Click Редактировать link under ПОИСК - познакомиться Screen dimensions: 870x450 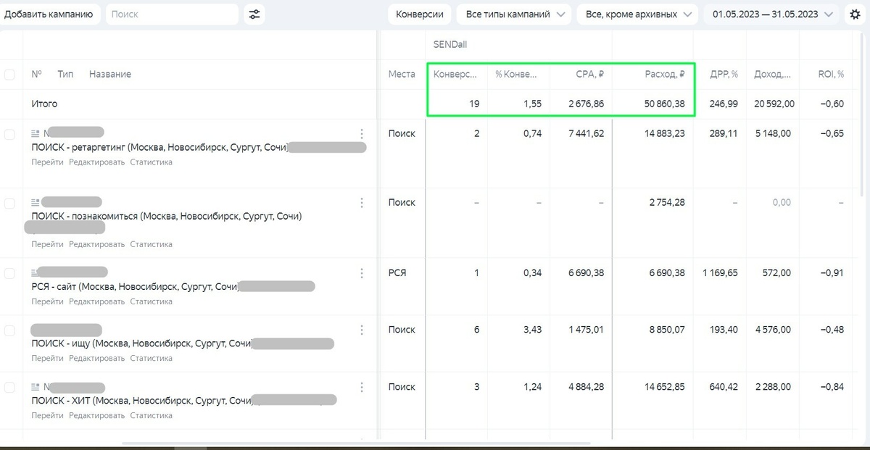(x=97, y=244)
